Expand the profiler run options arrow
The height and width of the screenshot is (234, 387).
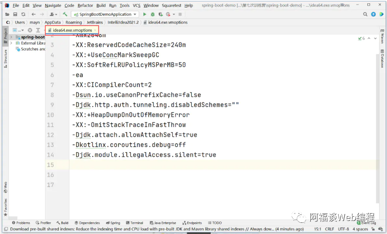point(174,14)
